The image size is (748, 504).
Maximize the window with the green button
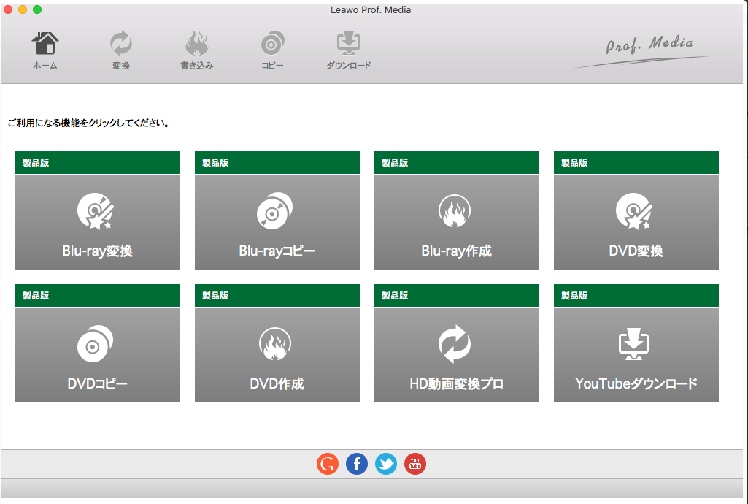point(37,9)
